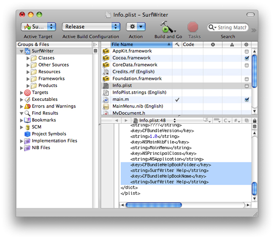Click the warnings triangle column header

click(232, 44)
